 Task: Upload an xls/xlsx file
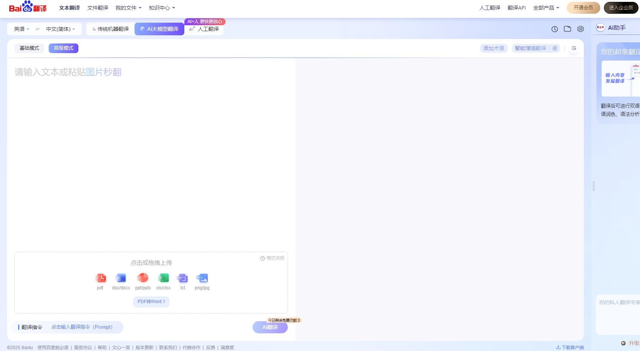coord(164,282)
